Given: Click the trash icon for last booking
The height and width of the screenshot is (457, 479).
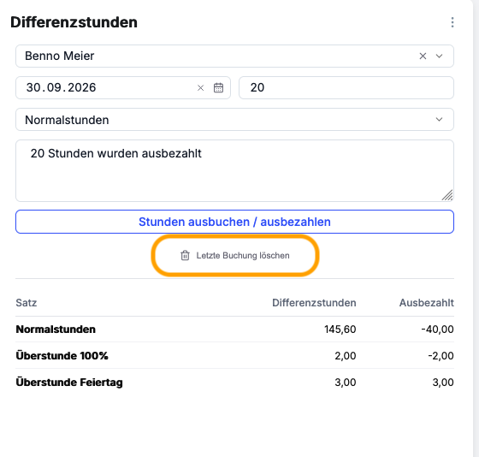Looking at the screenshot, I should [185, 255].
